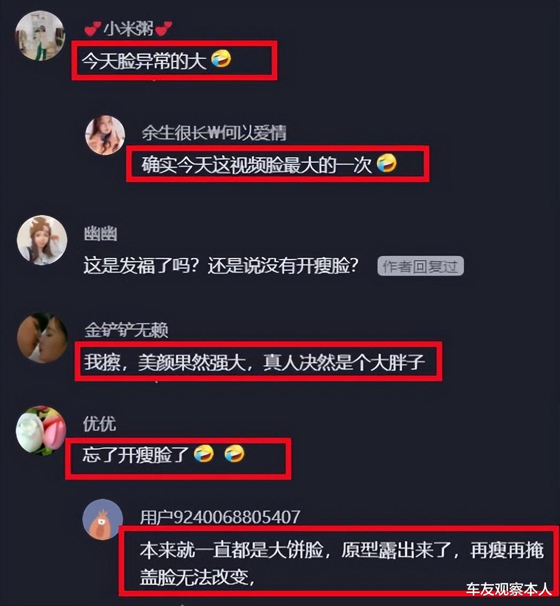Click username 余生很长W何以爱情
Image resolution: width=560 pixels, height=606 pixels.
coord(213,133)
